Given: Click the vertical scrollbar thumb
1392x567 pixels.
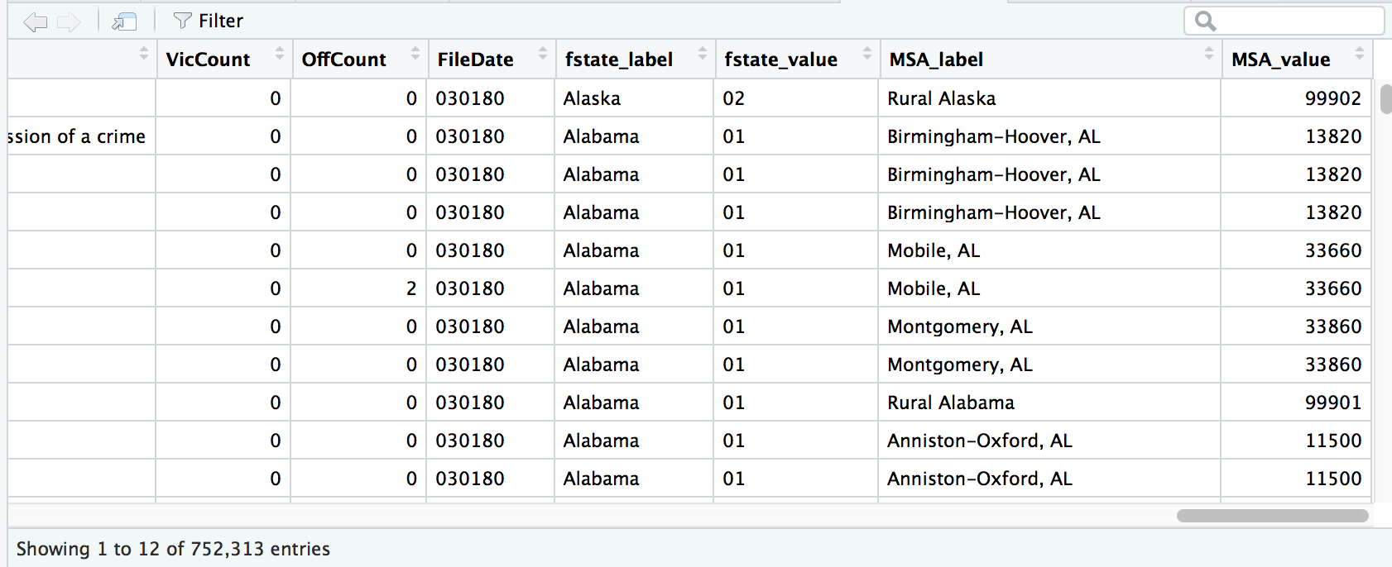Looking at the screenshot, I should pos(1385,98).
